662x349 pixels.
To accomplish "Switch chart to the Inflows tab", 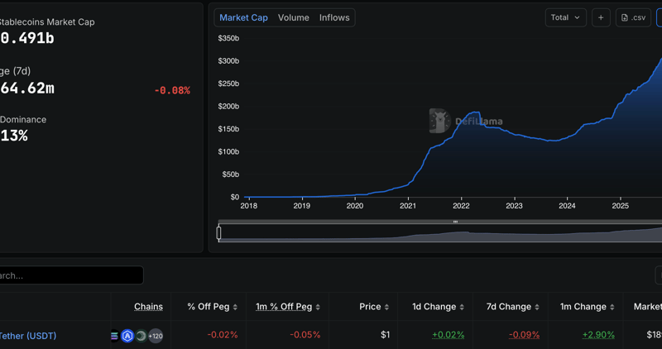I will point(334,17).
